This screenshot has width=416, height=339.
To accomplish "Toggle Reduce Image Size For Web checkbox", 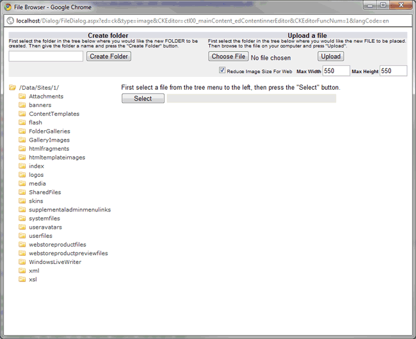I will (222, 70).
